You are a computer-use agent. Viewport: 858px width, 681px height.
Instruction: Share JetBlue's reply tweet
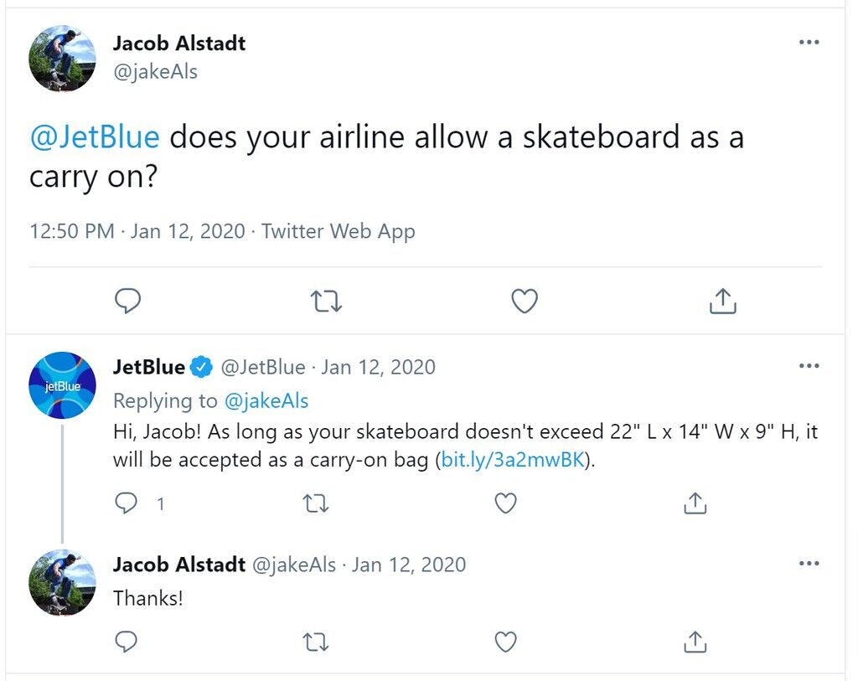click(695, 503)
